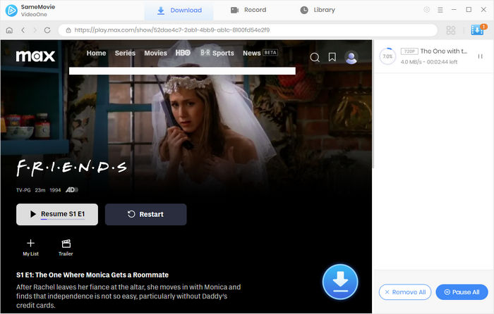
Task: Go to the browser home icon
Action: pos(9,30)
